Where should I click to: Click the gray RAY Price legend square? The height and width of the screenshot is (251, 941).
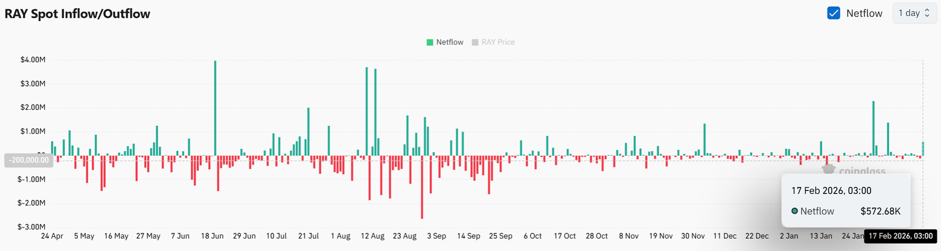pos(475,42)
